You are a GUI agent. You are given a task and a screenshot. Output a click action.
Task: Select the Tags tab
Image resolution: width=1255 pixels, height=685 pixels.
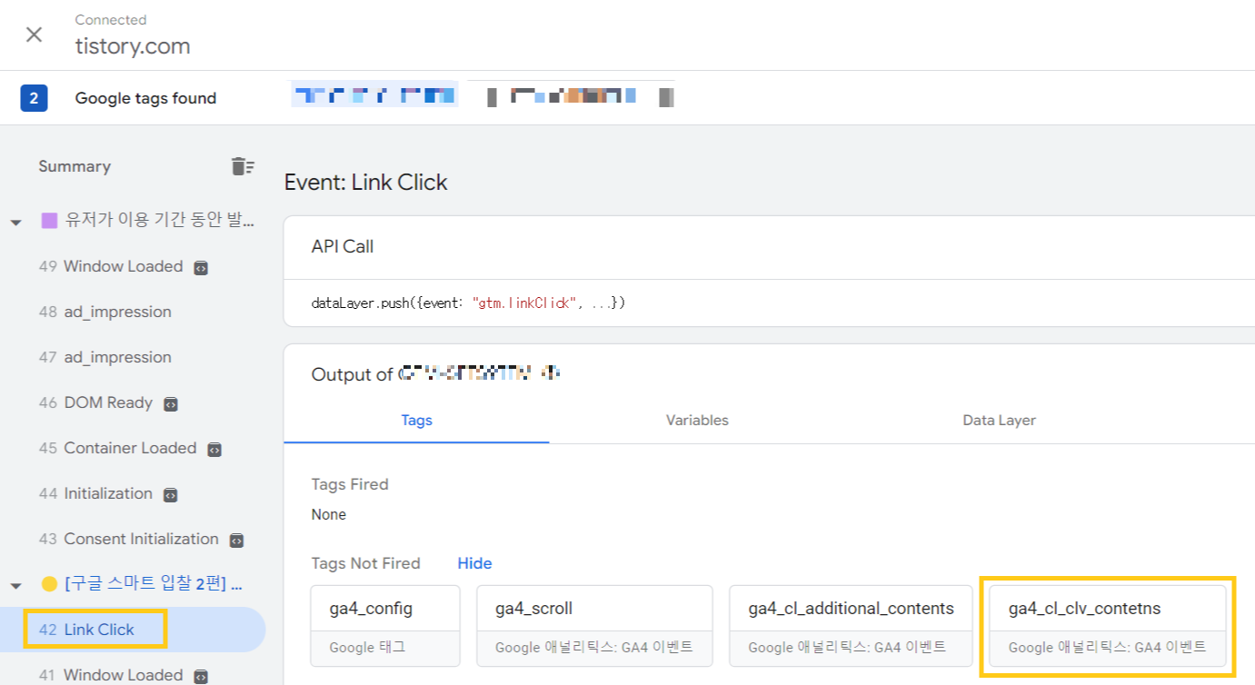(x=416, y=420)
